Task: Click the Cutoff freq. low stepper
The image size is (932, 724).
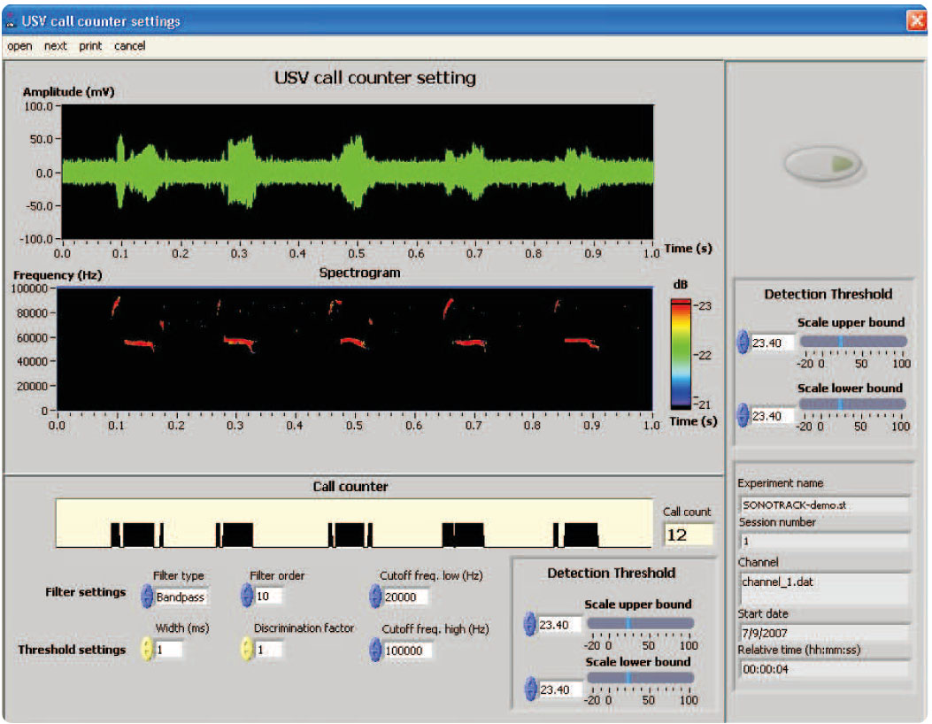Action: pos(375,597)
